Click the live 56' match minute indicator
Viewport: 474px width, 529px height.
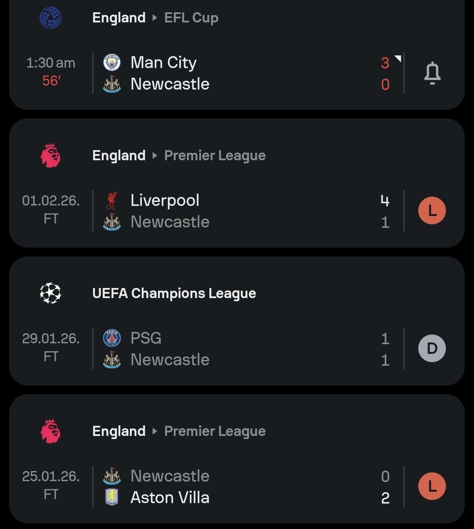click(51, 81)
